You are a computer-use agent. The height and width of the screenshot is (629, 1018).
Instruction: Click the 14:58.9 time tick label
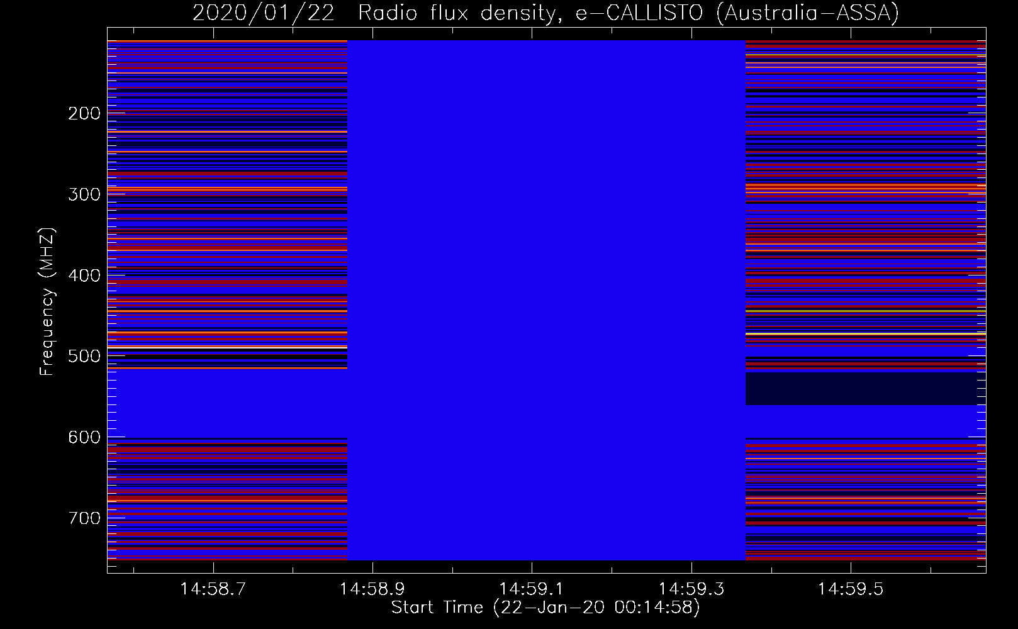(372, 589)
